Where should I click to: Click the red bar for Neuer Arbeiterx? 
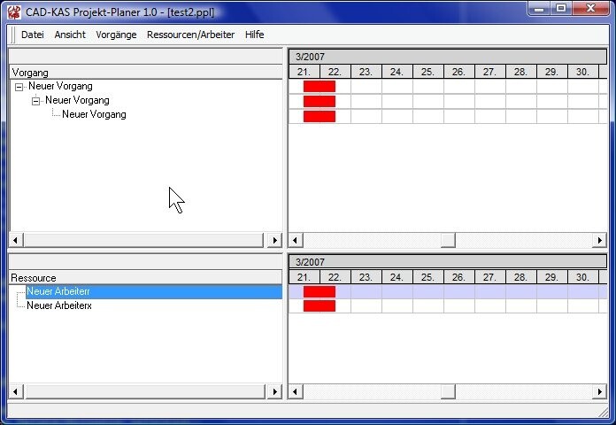320,305
